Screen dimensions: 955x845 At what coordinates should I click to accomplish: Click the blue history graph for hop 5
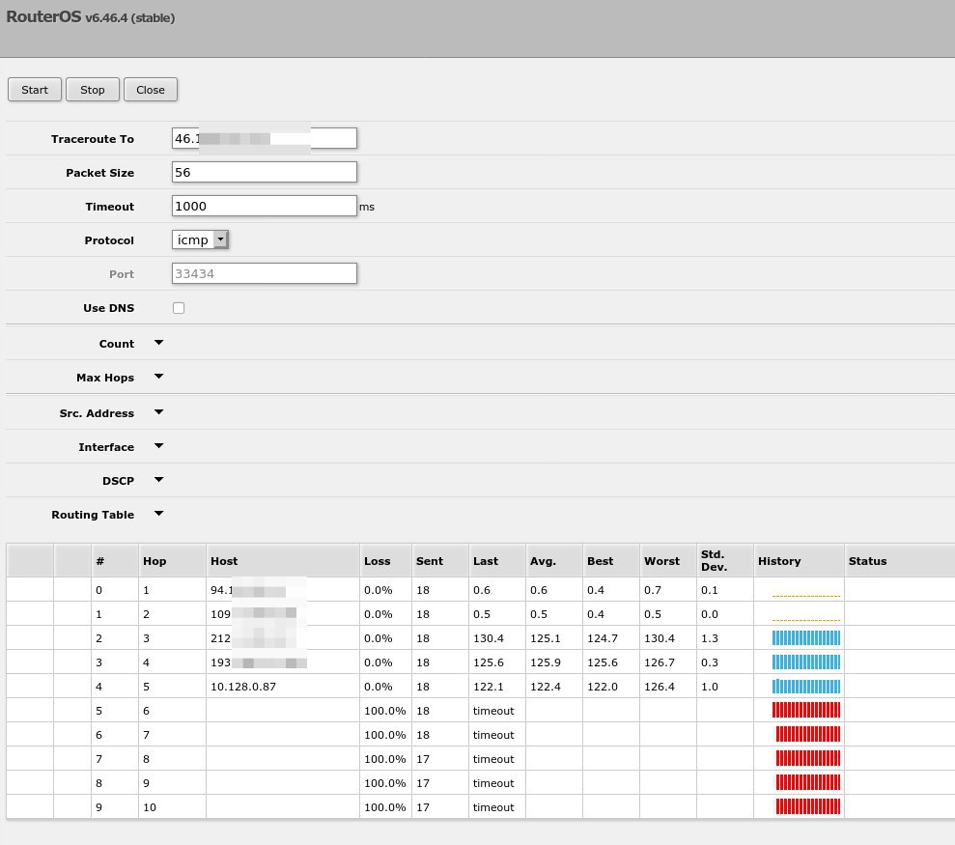pyautogui.click(x=805, y=686)
